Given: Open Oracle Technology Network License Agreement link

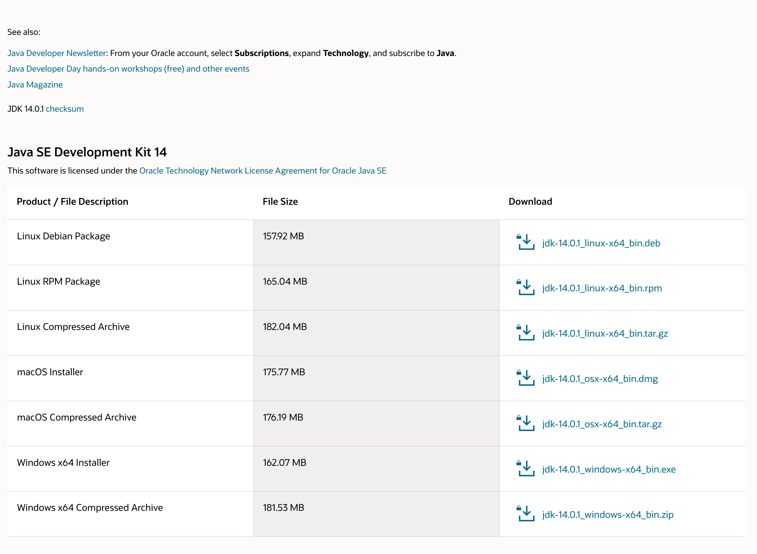Looking at the screenshot, I should pos(263,171).
